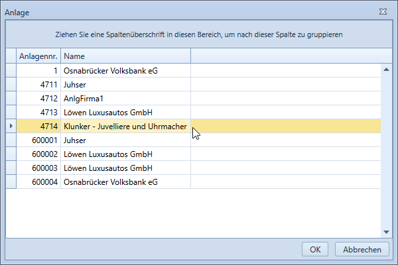
Task: Sort by Name column header
Action: pyautogui.click(x=125, y=56)
